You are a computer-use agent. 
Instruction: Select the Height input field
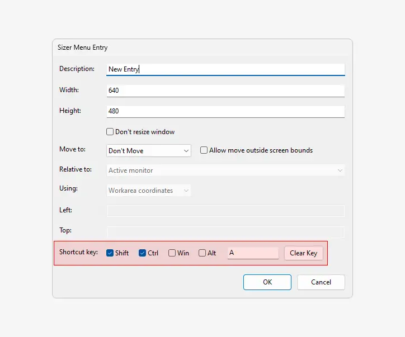click(x=225, y=111)
